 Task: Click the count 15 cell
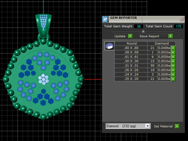pyautogui.click(x=152, y=61)
